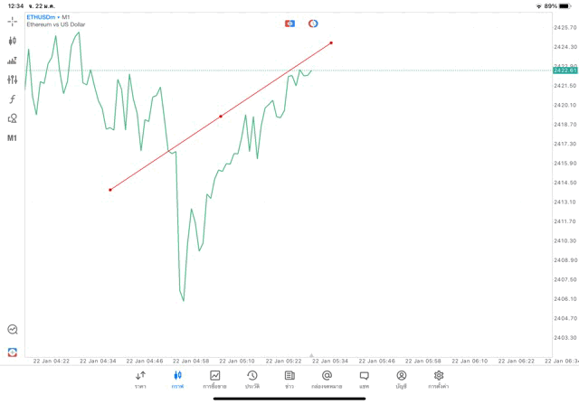
Task: Open the ข่าว news tab
Action: pos(289,379)
